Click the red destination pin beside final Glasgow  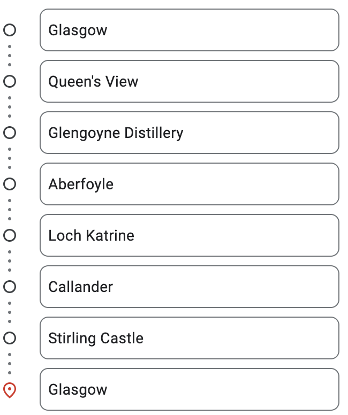point(10,390)
